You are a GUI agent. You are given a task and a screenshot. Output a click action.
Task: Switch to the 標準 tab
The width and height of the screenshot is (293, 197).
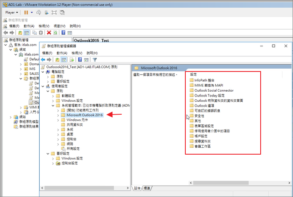(147, 188)
